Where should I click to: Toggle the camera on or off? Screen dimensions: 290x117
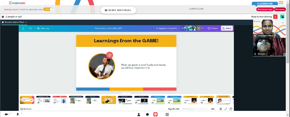6,114
